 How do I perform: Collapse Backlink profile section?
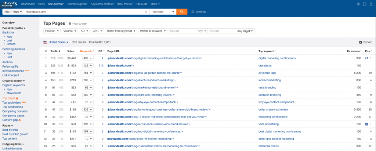pos(14,28)
